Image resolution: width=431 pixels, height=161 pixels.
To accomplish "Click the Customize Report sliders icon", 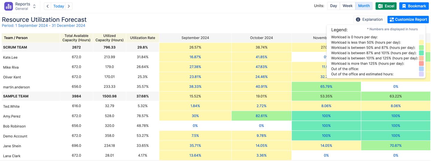I will click(391, 20).
